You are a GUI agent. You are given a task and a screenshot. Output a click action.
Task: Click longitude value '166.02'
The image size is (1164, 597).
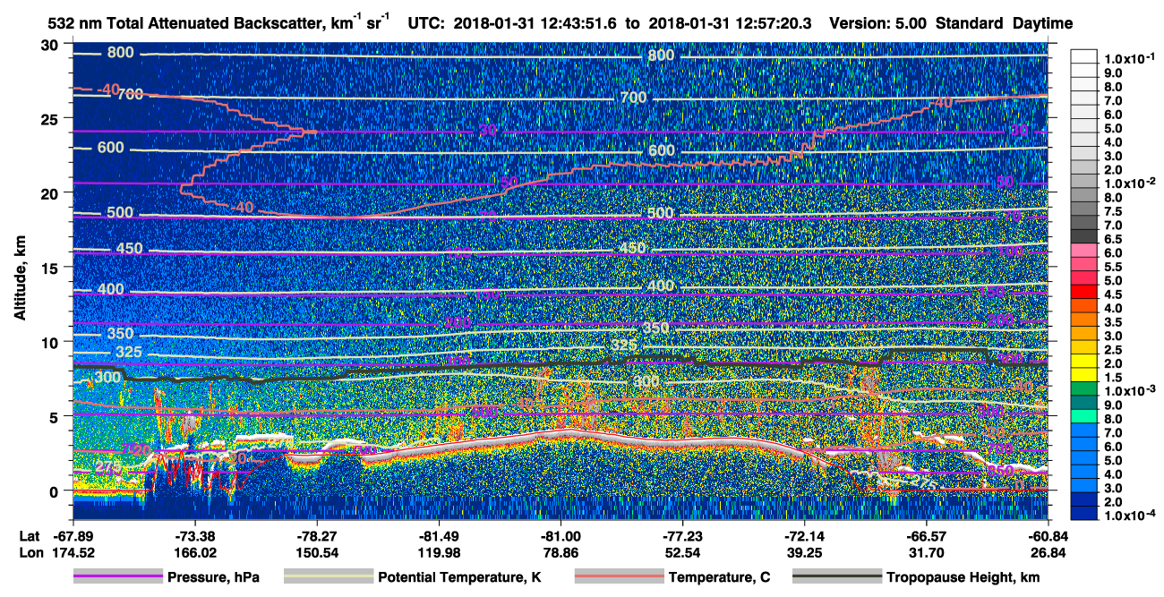pyautogui.click(x=194, y=552)
